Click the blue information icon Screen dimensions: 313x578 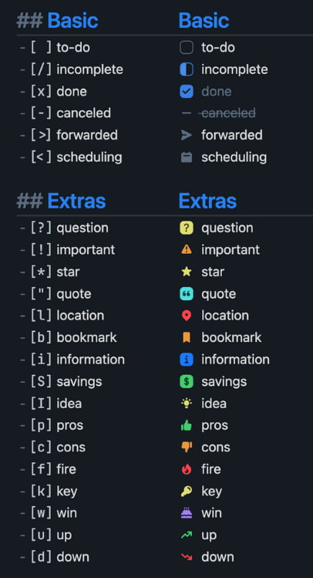[187, 360]
